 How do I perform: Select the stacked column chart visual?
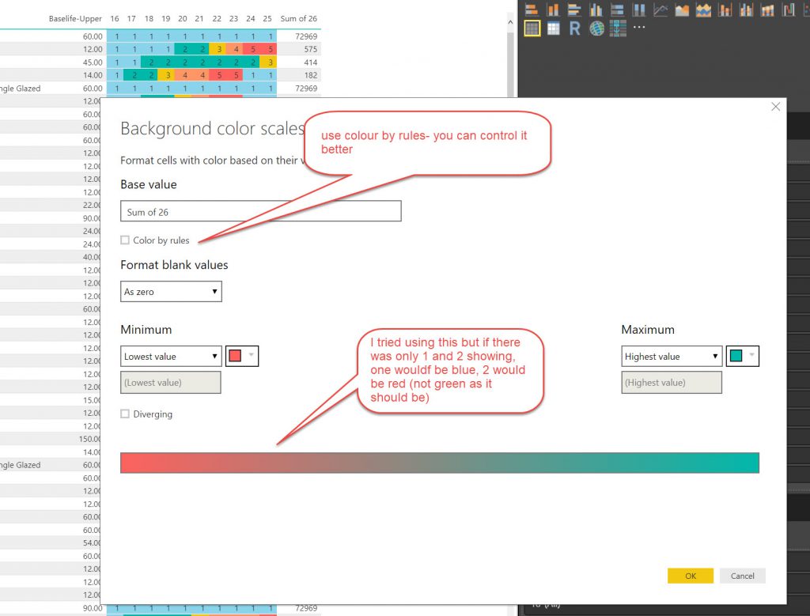[553, 9]
